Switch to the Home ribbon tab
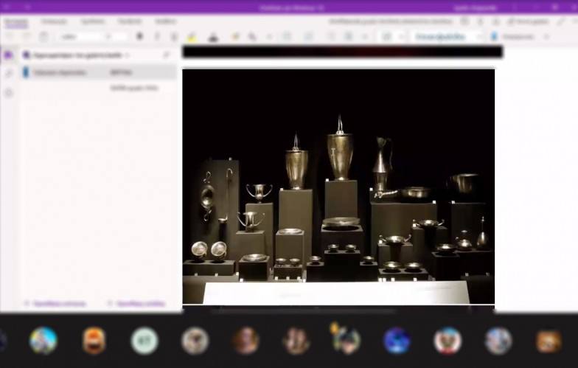 pyautogui.click(x=16, y=22)
